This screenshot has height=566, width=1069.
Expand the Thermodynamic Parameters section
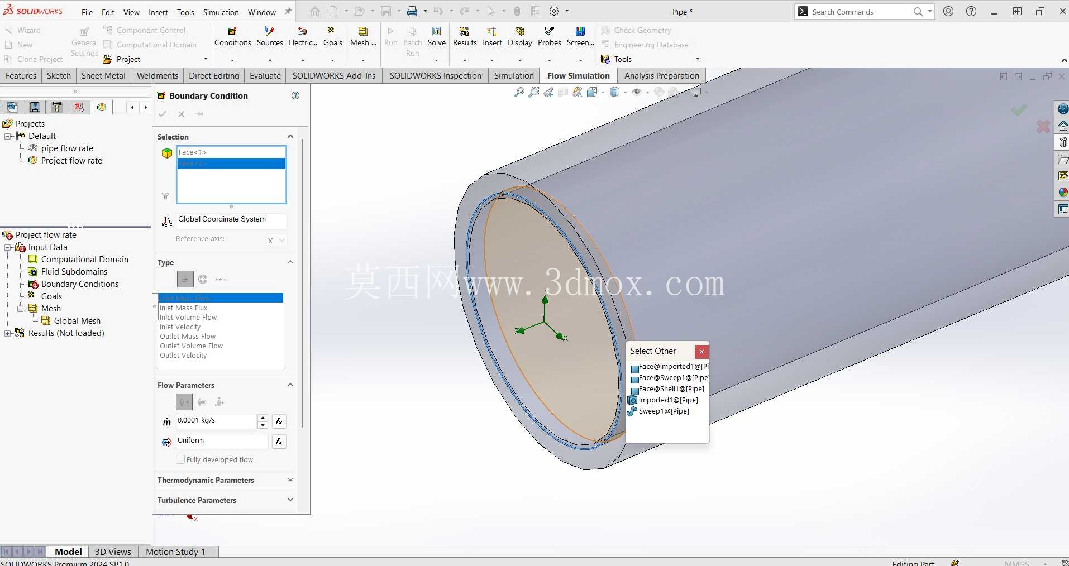point(290,479)
